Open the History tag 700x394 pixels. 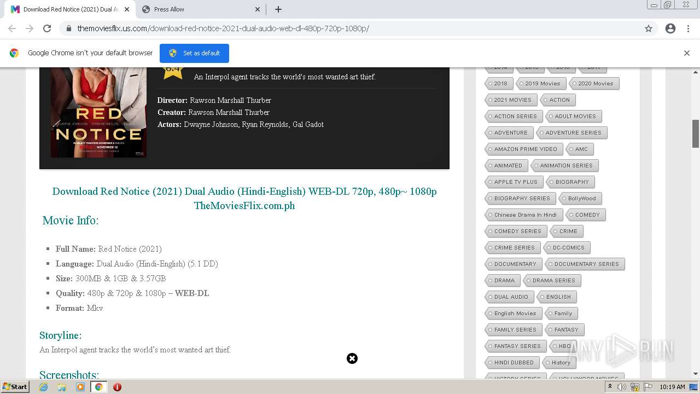559,363
